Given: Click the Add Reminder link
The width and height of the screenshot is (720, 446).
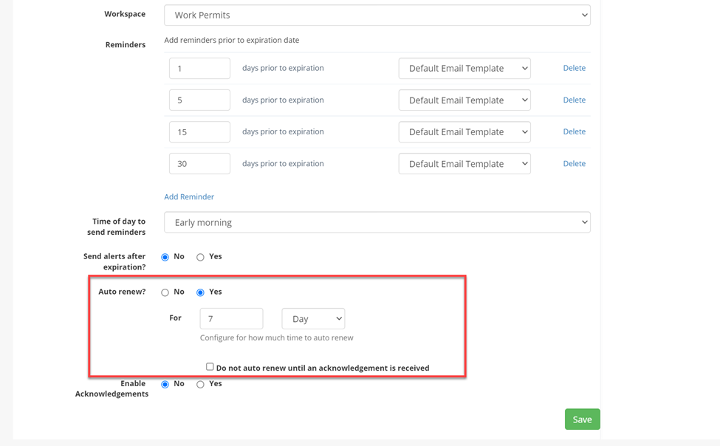Looking at the screenshot, I should 189,196.
